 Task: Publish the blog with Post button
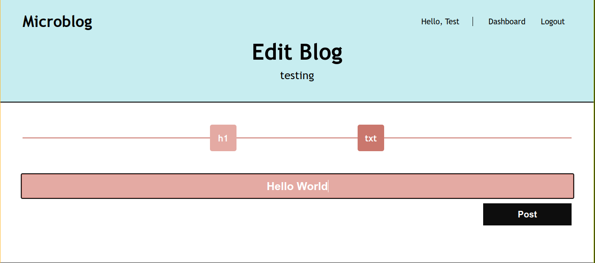coord(527,214)
